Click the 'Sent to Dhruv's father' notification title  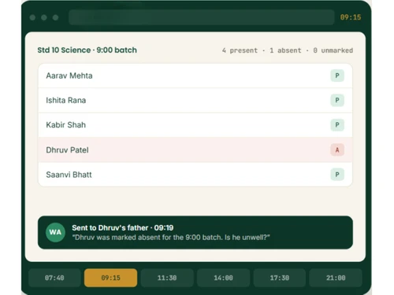point(123,227)
